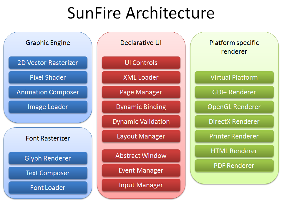
Task: Click the Event Manager box
Action: pos(141,170)
